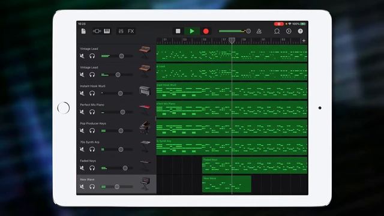
Task: Select the 'Perfect Mix Piano' track name
Action: pyautogui.click(x=92, y=105)
